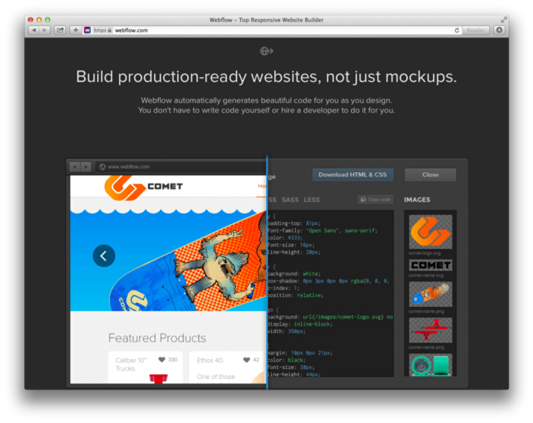This screenshot has width=533, height=423.
Task: Click the orange Comet logo
Action: 124,187
